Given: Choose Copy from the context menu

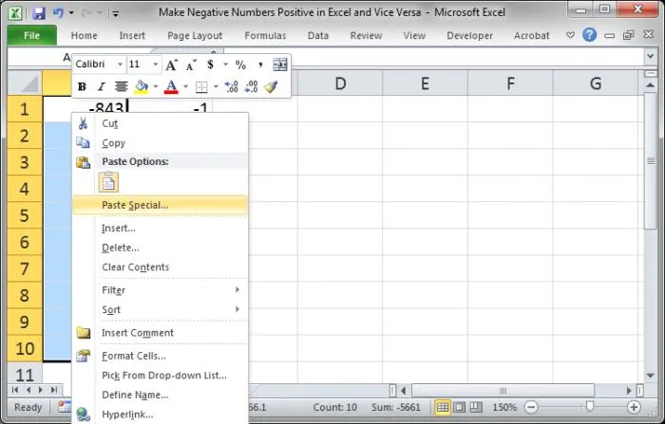Looking at the screenshot, I should point(161,143).
